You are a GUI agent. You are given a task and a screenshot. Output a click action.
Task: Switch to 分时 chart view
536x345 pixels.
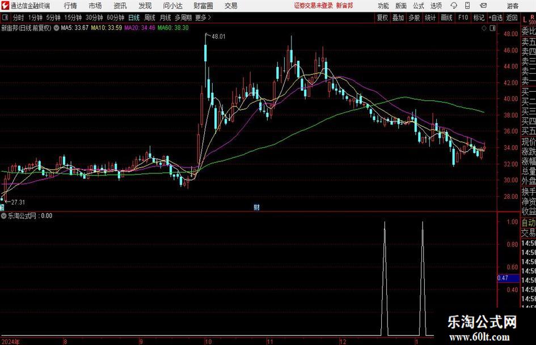pyautogui.click(x=19, y=18)
